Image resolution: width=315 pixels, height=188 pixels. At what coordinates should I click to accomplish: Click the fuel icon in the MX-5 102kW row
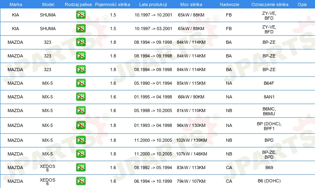(81, 140)
